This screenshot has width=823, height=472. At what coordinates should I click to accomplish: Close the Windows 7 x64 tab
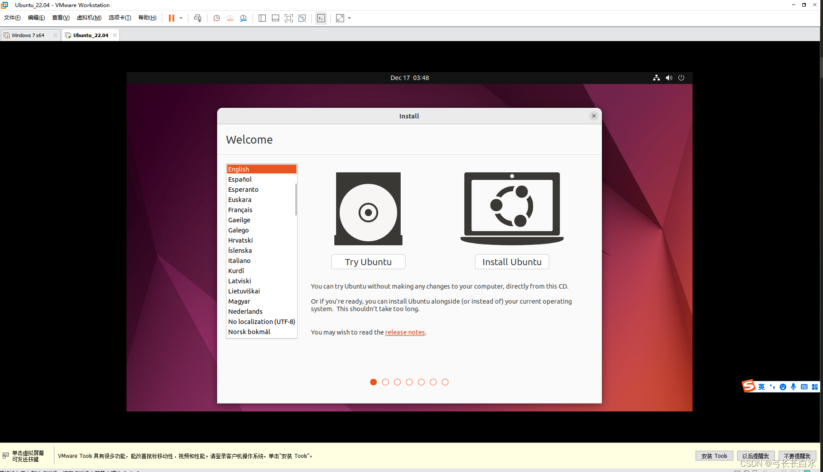[x=55, y=35]
